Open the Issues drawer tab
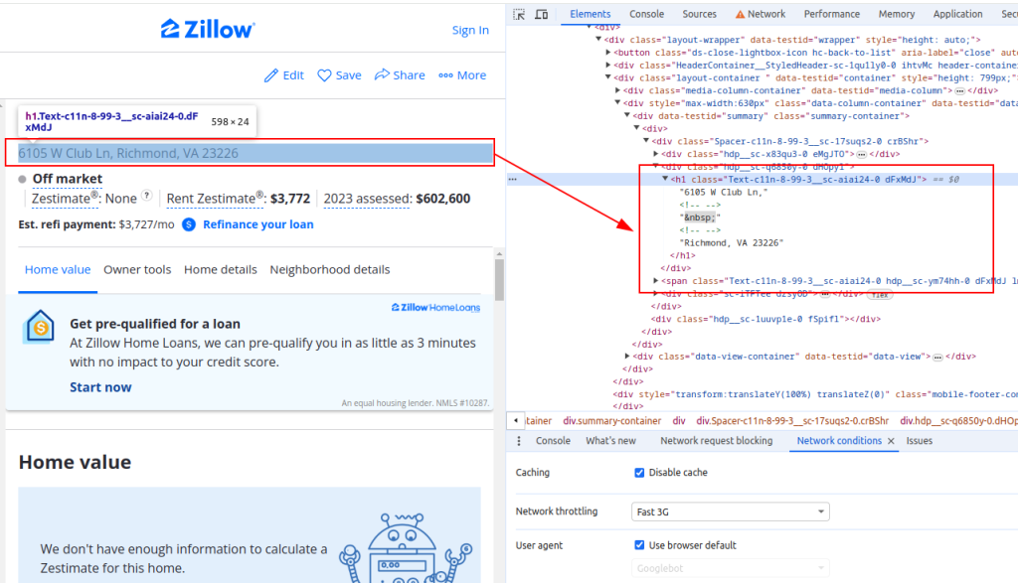The height and width of the screenshot is (583, 1018). click(920, 441)
